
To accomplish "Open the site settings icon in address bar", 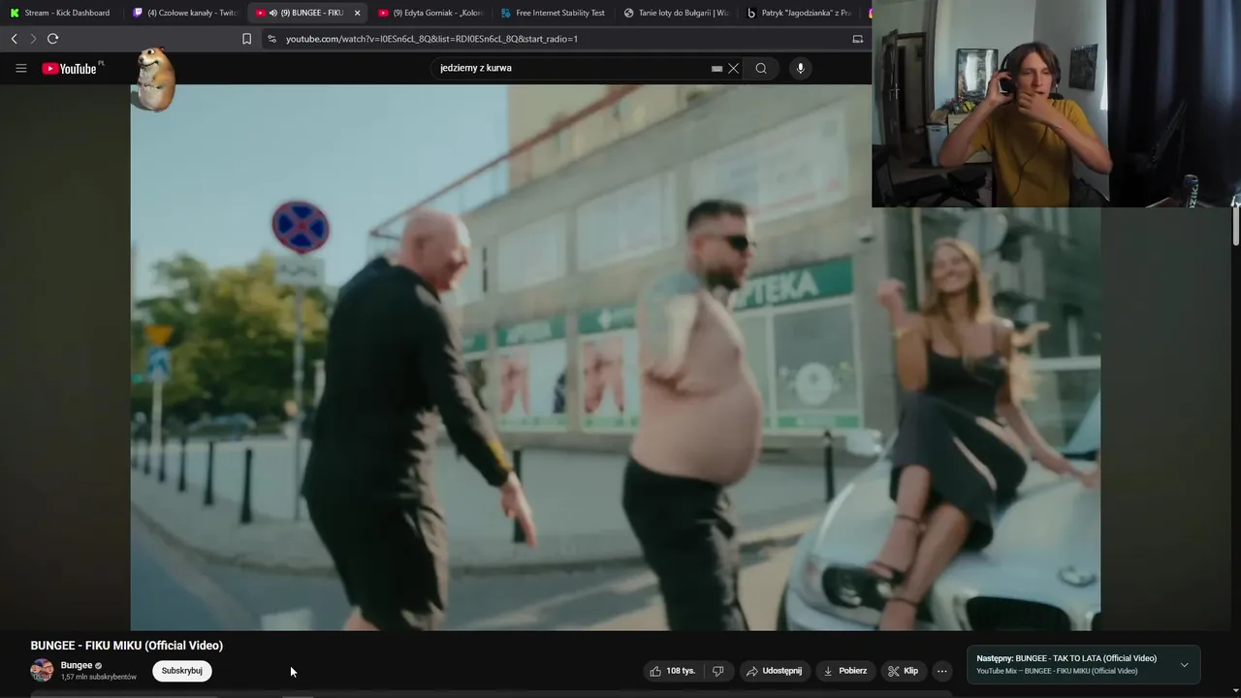I will 271,39.
